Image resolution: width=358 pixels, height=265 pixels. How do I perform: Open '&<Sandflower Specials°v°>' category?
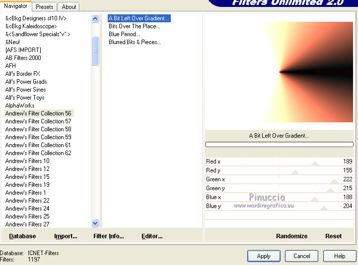coord(38,34)
